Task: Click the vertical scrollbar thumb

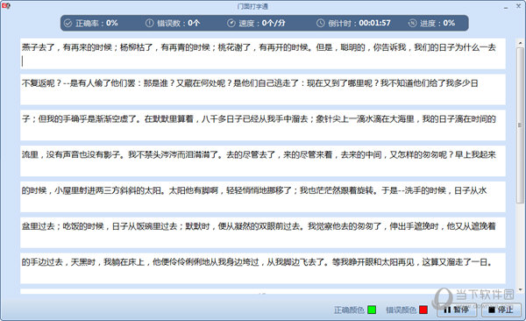Action: (520, 125)
